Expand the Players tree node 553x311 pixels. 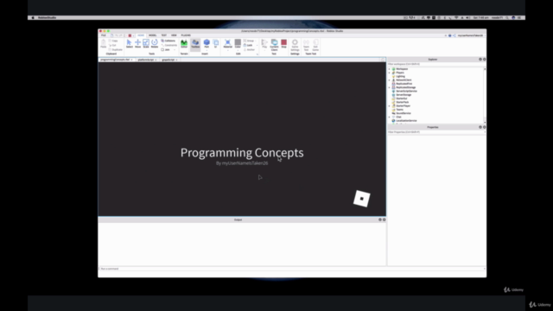390,73
